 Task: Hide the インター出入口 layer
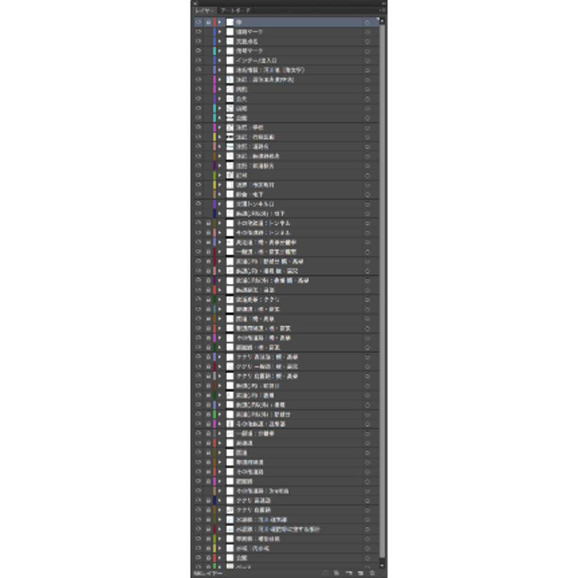click(x=199, y=60)
